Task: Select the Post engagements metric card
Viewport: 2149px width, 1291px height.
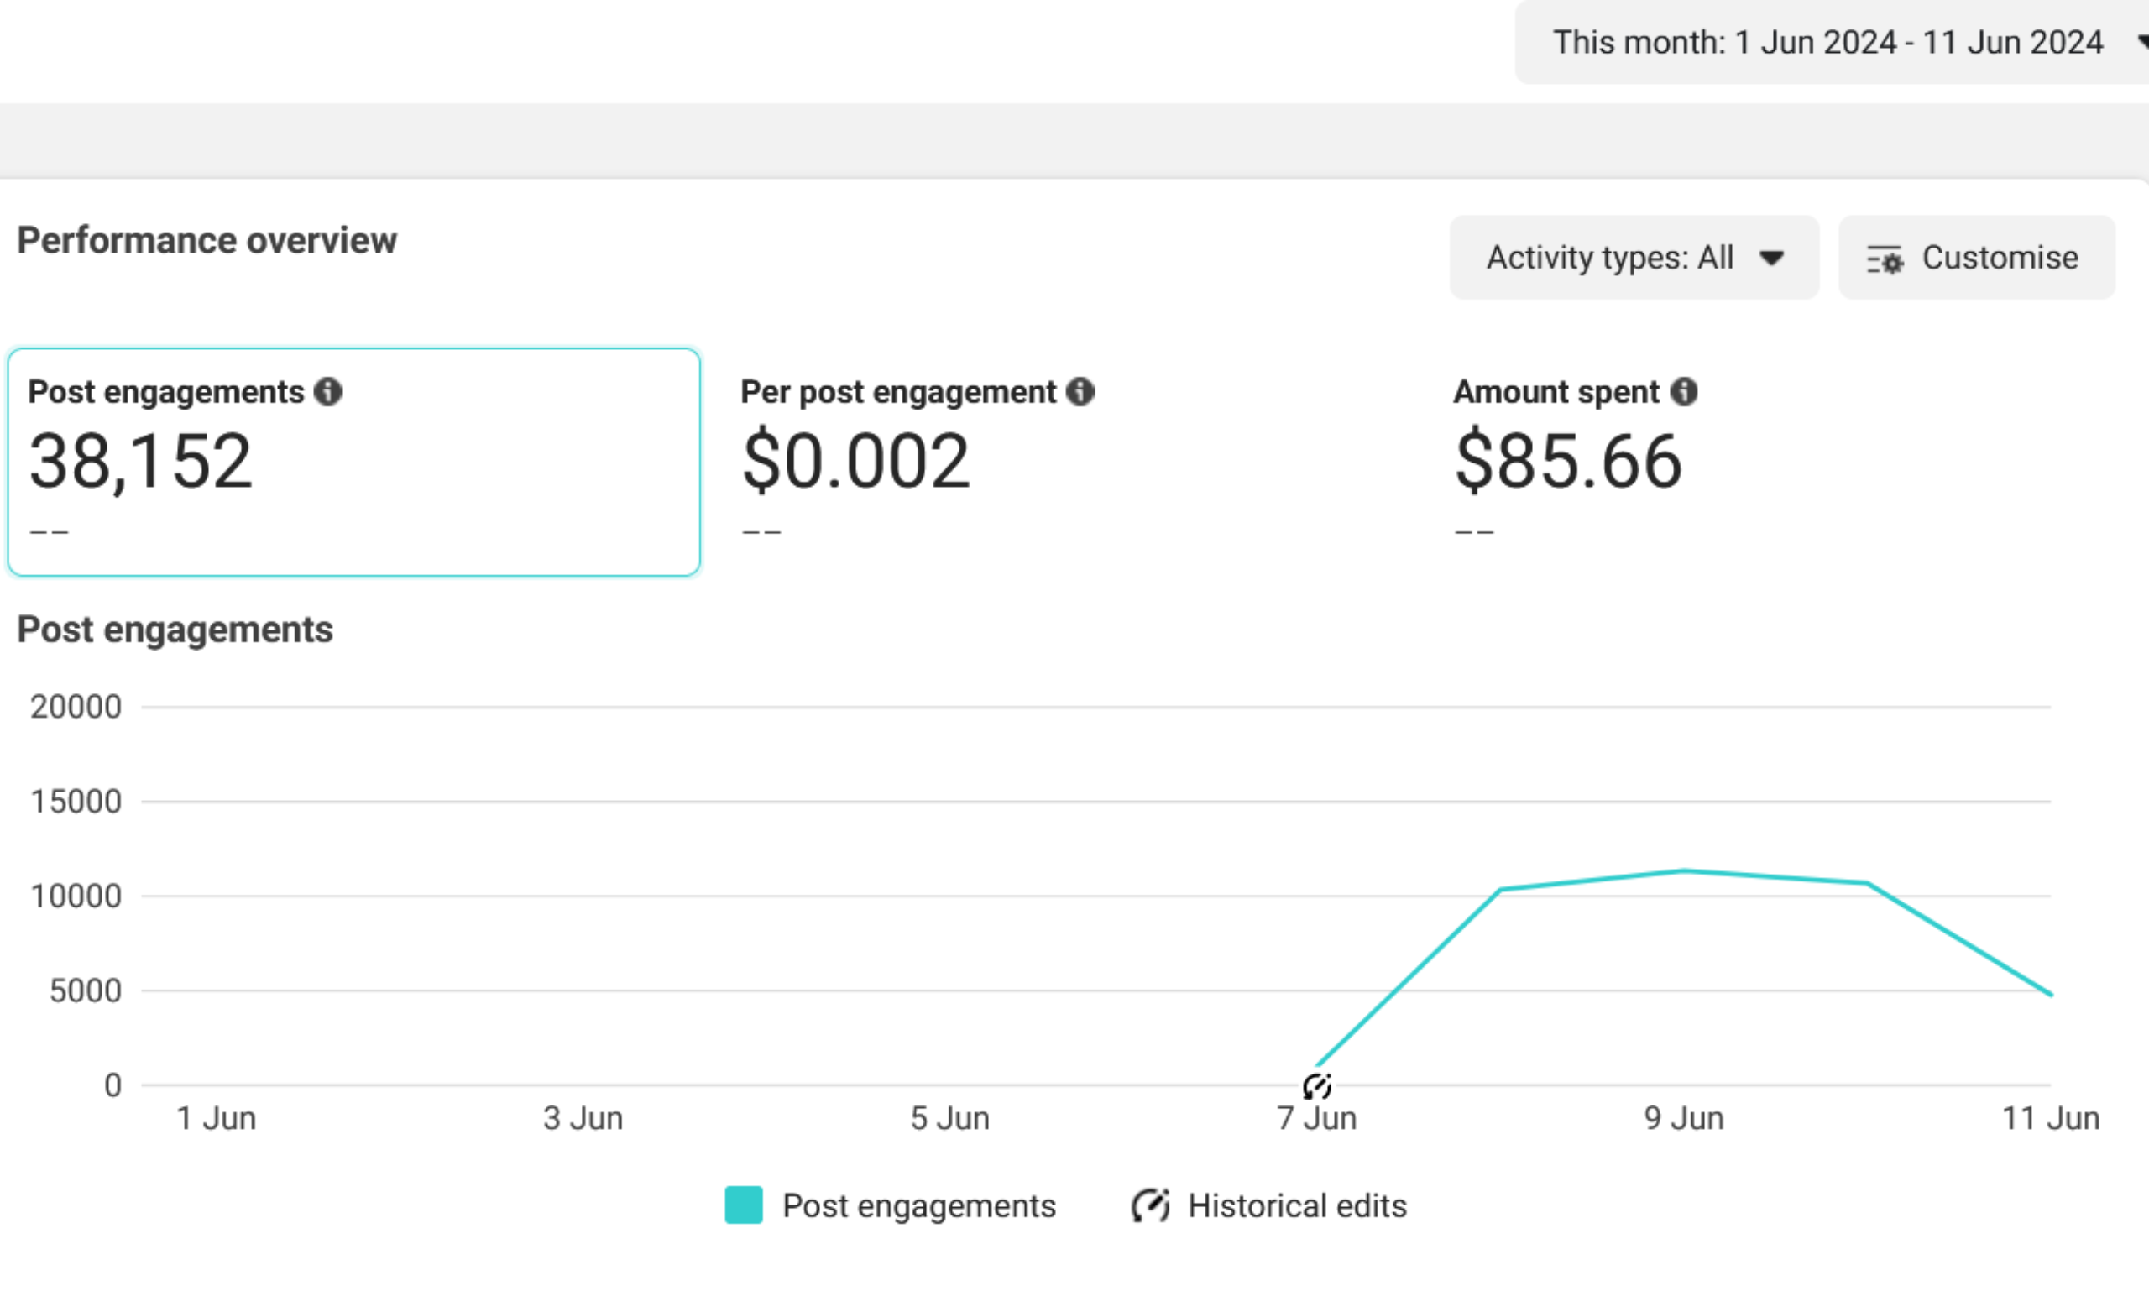Action: click(354, 462)
